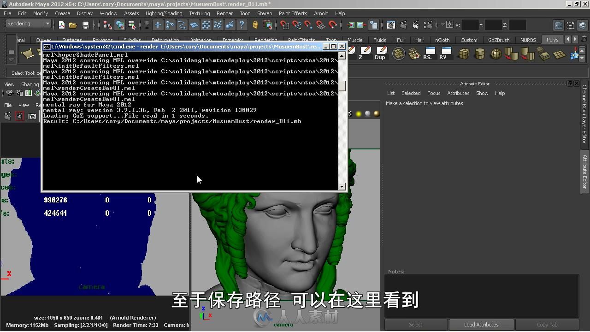Select by hierarchy mode icon
590x332 pixels.
pyautogui.click(x=108, y=25)
